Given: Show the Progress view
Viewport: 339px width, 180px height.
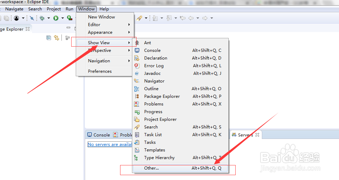Looking at the screenshot, I should coord(180,111).
